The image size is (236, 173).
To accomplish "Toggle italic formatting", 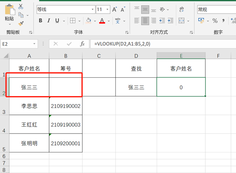I will click(x=49, y=21).
